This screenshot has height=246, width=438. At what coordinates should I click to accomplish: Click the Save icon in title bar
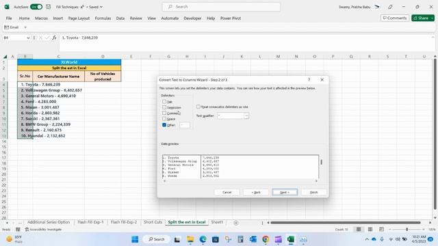pyautogui.click(x=49, y=7)
